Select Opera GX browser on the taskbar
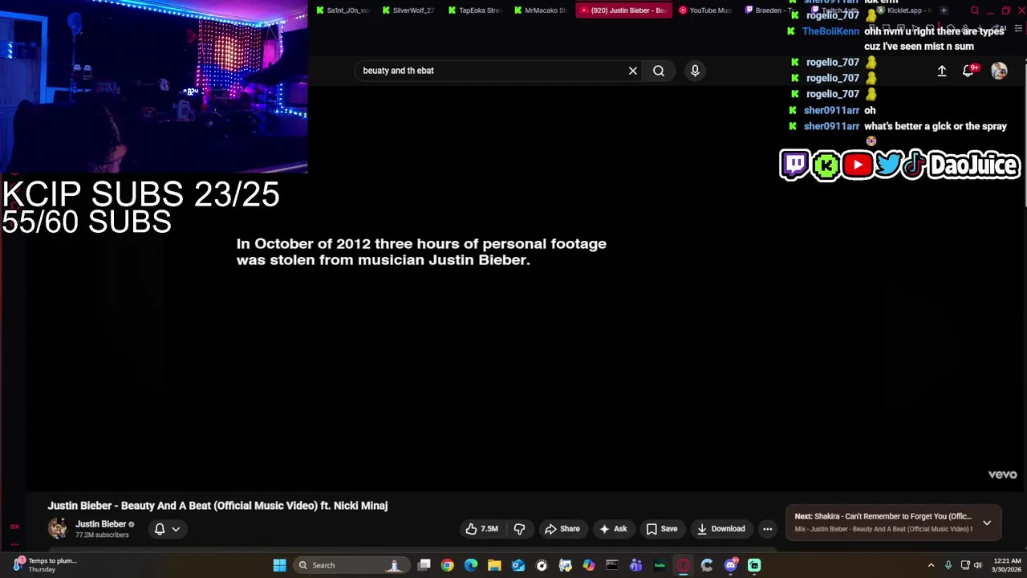The width and height of the screenshot is (1027, 578). click(x=683, y=565)
